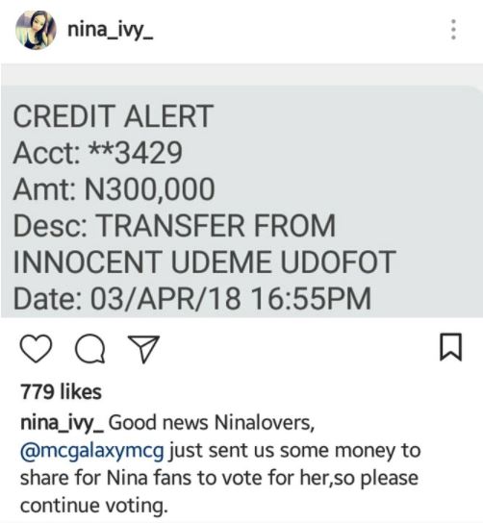
Task: Share the post using paper plane icon
Action: [x=144, y=349]
